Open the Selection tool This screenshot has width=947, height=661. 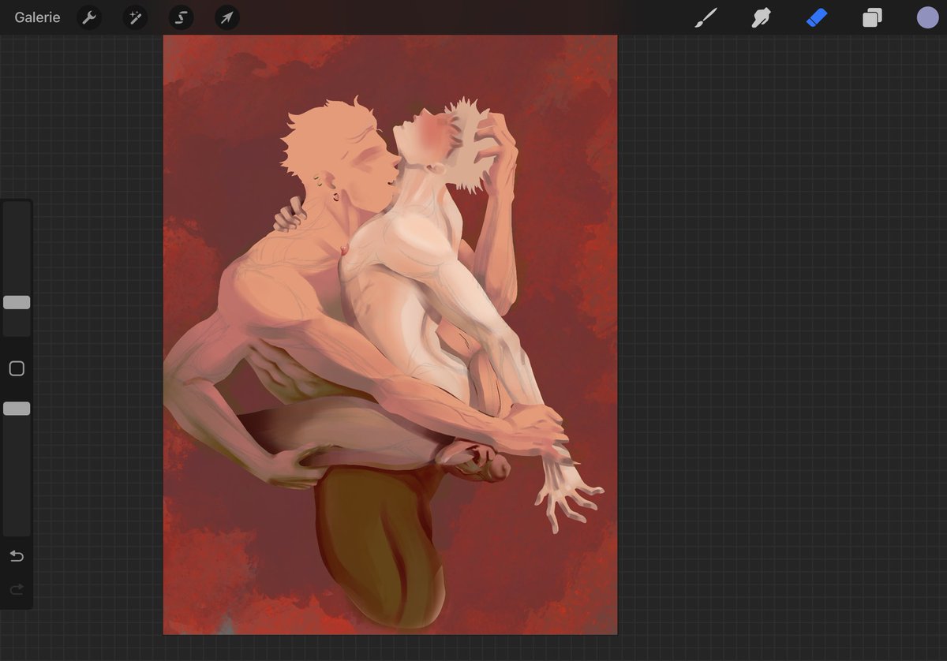[181, 17]
